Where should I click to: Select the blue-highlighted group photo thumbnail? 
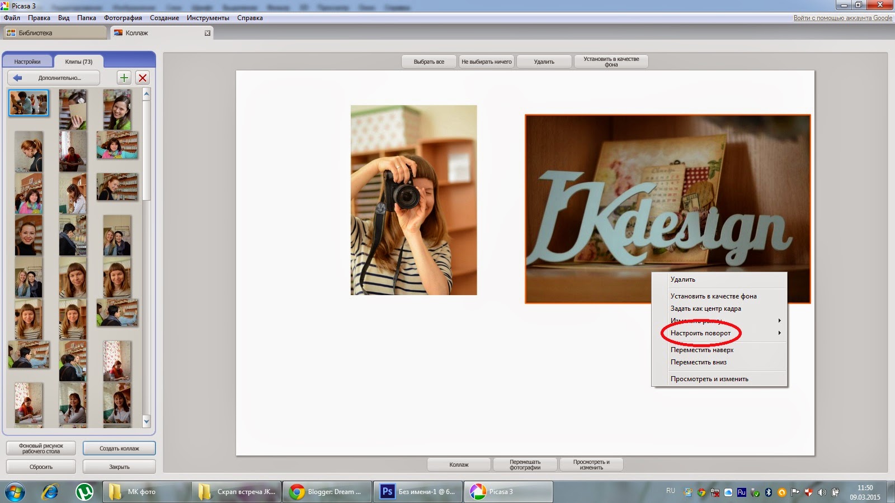[29, 103]
